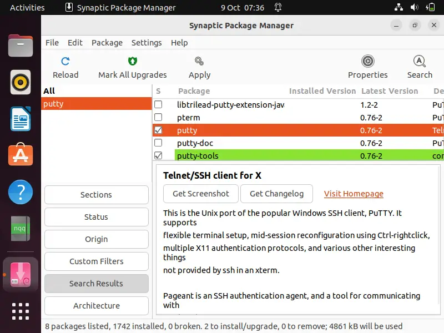The height and width of the screenshot is (333, 444).
Task: Follow the Visit Homepage link
Action: [x=354, y=194]
